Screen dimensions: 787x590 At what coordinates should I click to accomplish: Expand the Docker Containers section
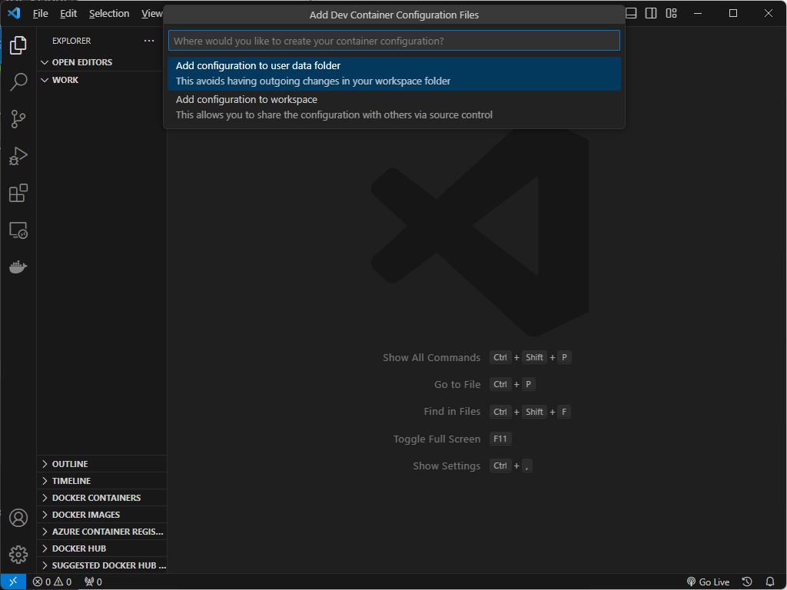[x=101, y=498]
